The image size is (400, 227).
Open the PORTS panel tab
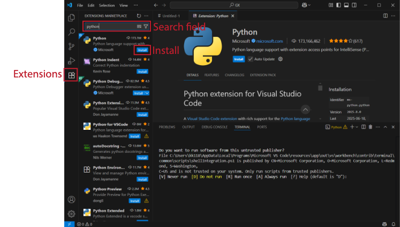coord(262,127)
